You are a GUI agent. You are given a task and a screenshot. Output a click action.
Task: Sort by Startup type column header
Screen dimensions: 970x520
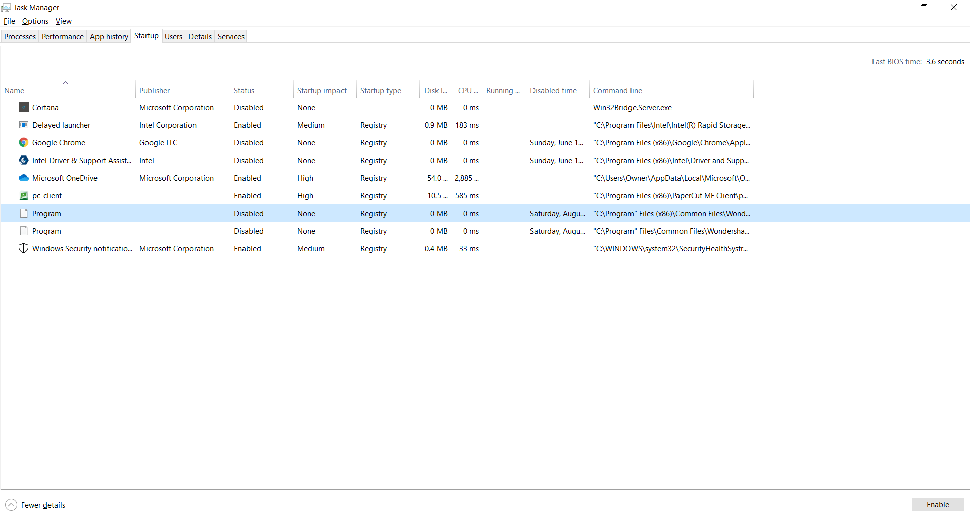[388, 89]
